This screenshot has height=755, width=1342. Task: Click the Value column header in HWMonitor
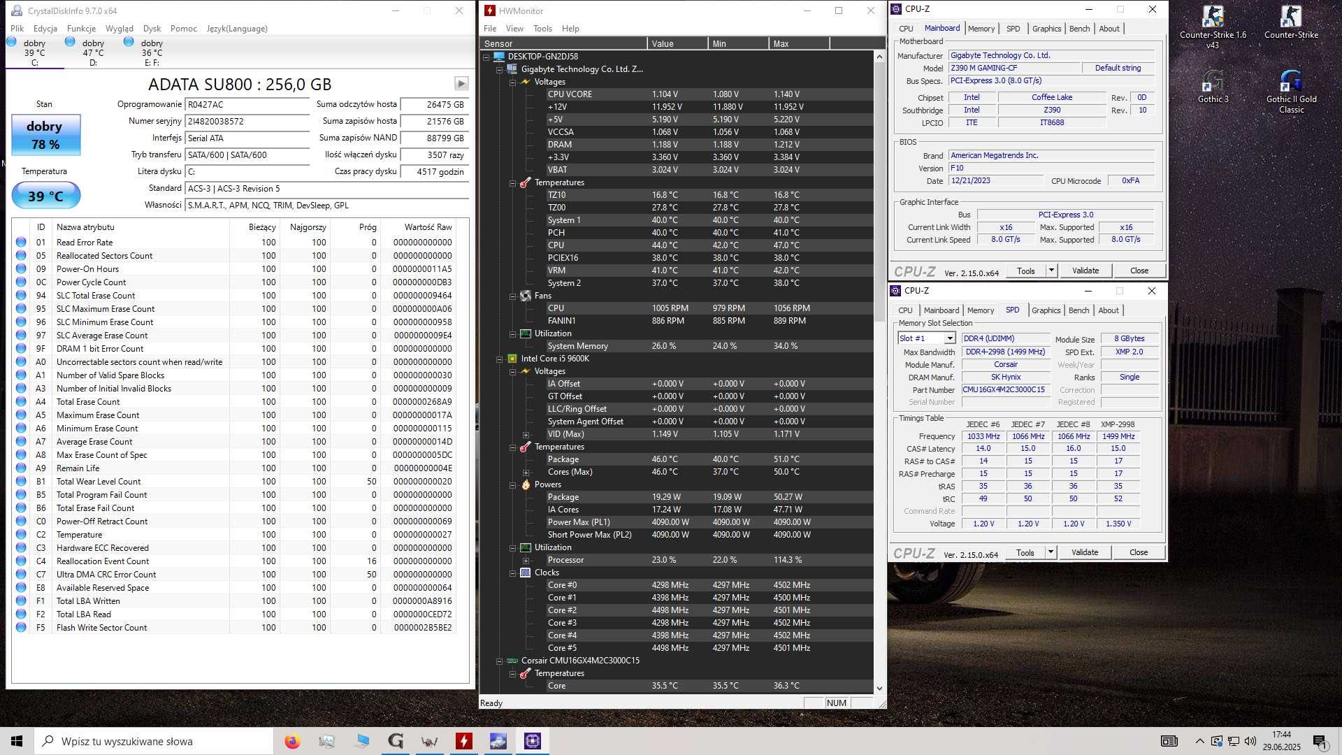click(677, 43)
